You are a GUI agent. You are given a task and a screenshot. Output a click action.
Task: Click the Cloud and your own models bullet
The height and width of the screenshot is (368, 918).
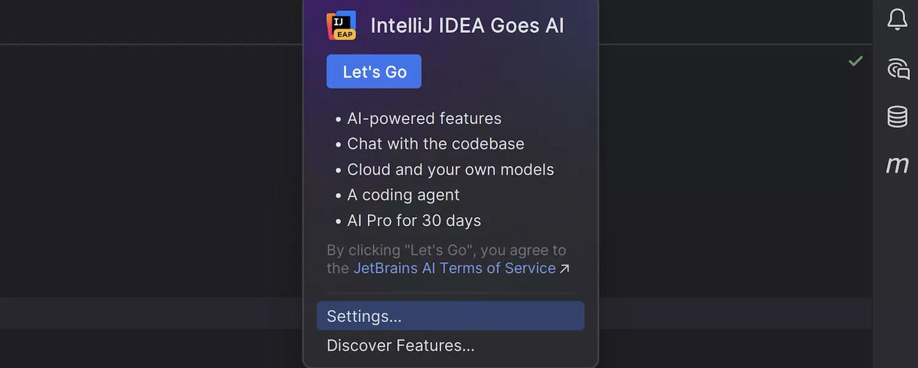click(451, 169)
